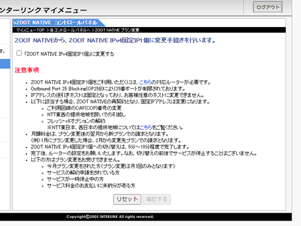
Task: Click the 注意事項 heading
Action: (26, 70)
